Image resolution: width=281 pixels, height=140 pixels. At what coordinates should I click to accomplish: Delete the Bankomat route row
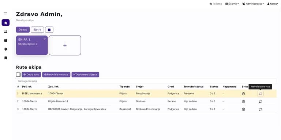tap(243, 109)
